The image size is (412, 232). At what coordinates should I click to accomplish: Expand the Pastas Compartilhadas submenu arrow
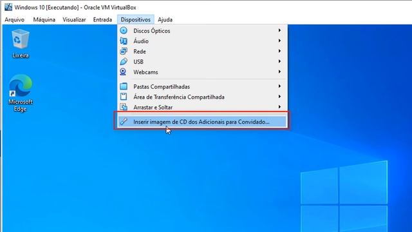(x=279, y=86)
